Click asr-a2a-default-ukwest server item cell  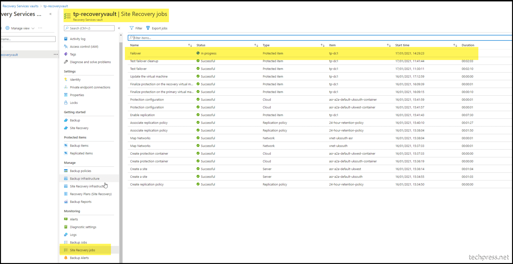[x=345, y=169]
